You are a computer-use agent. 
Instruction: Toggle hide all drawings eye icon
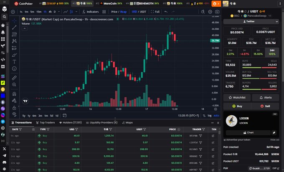(x=14, y=114)
